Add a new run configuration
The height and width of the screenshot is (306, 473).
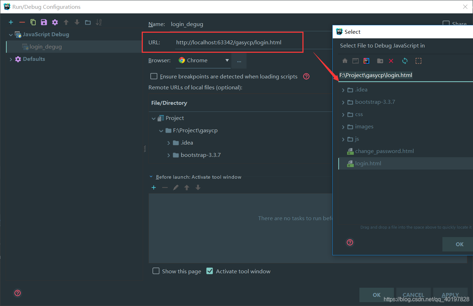(x=11, y=22)
